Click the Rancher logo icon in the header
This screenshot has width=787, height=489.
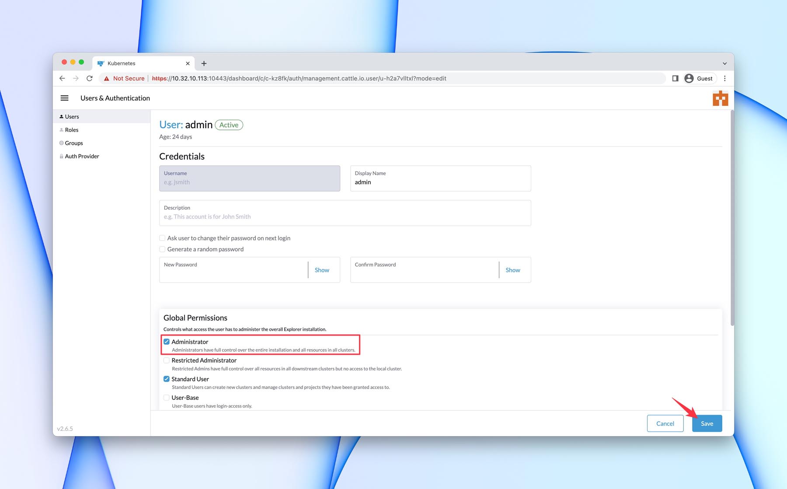[720, 98]
